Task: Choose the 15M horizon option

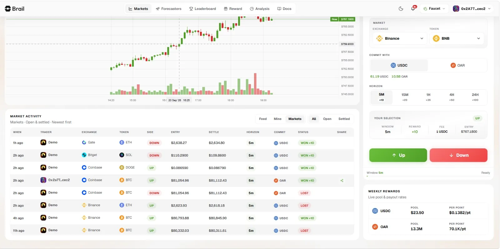Action: 405,97
